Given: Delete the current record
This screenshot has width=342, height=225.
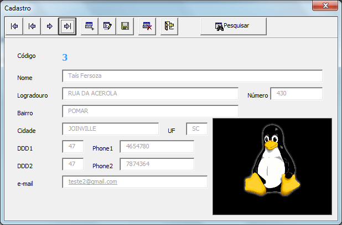Looking at the screenshot, I should tap(147, 26).
